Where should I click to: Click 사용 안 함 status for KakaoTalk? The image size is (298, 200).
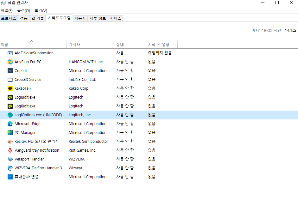[x=125, y=88]
